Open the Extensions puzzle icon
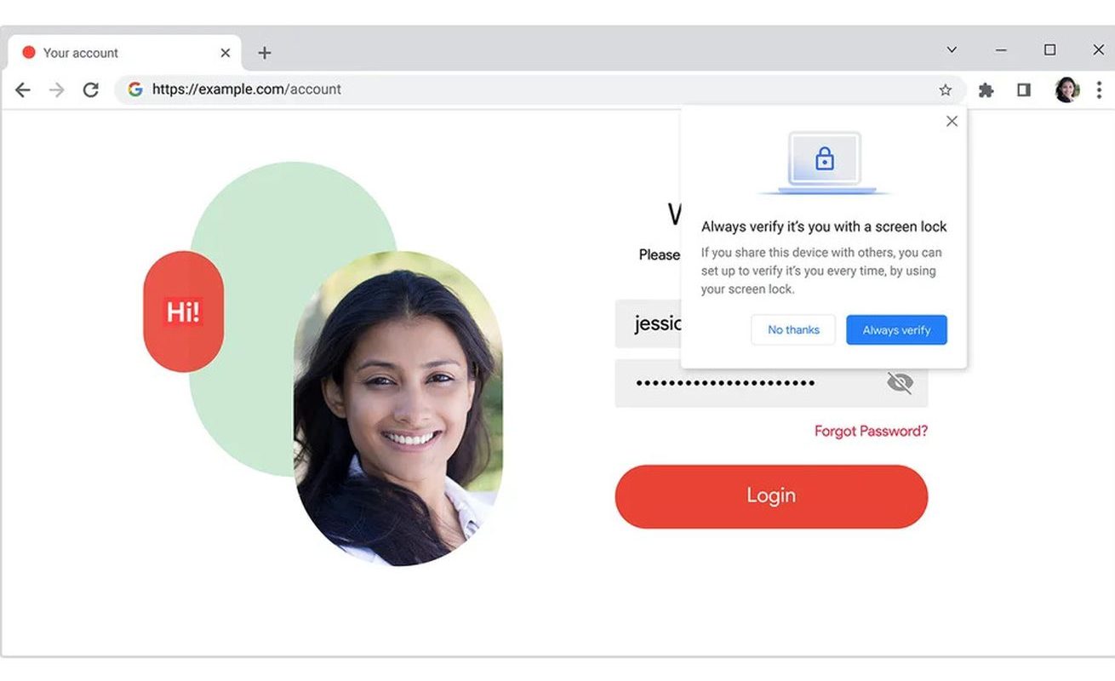The image size is (1115, 681). point(986,89)
